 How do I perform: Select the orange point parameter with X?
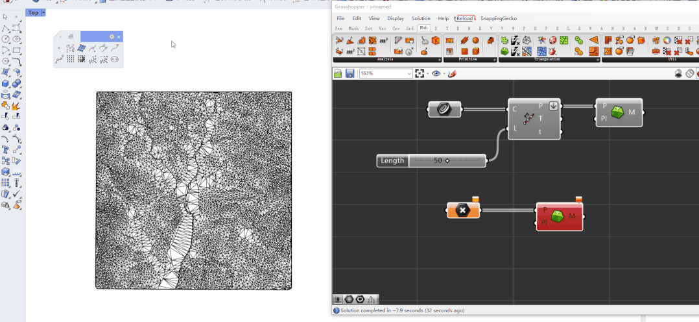click(463, 210)
